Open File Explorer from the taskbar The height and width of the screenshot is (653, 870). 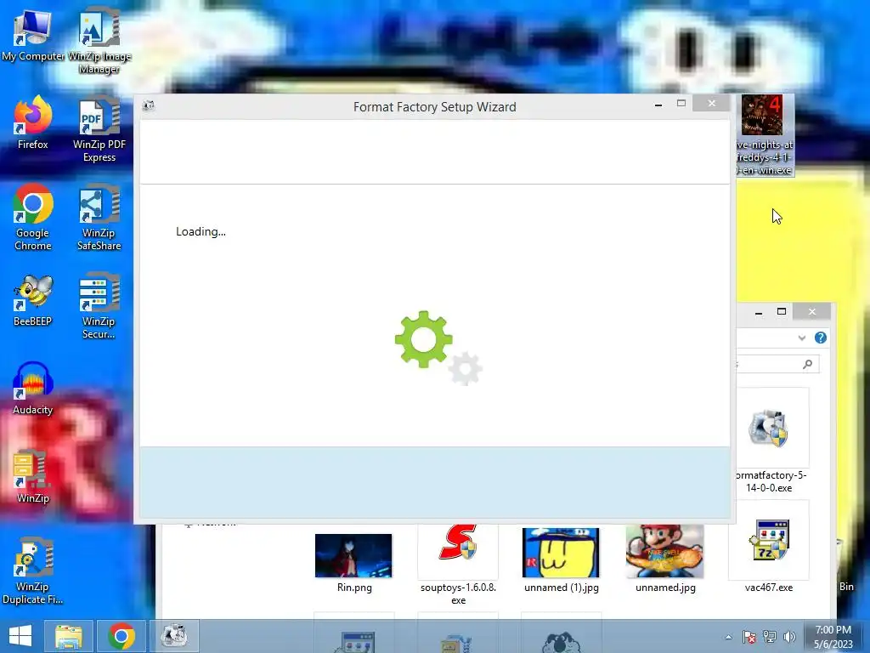68,636
